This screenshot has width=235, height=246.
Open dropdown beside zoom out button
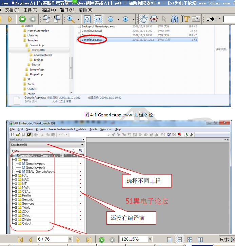click(x=118, y=19)
